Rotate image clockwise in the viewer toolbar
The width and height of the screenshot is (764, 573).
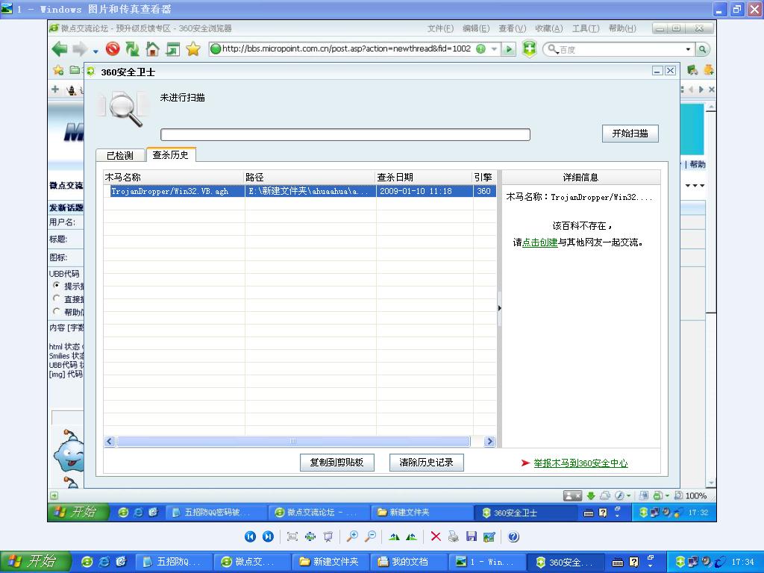(394, 536)
